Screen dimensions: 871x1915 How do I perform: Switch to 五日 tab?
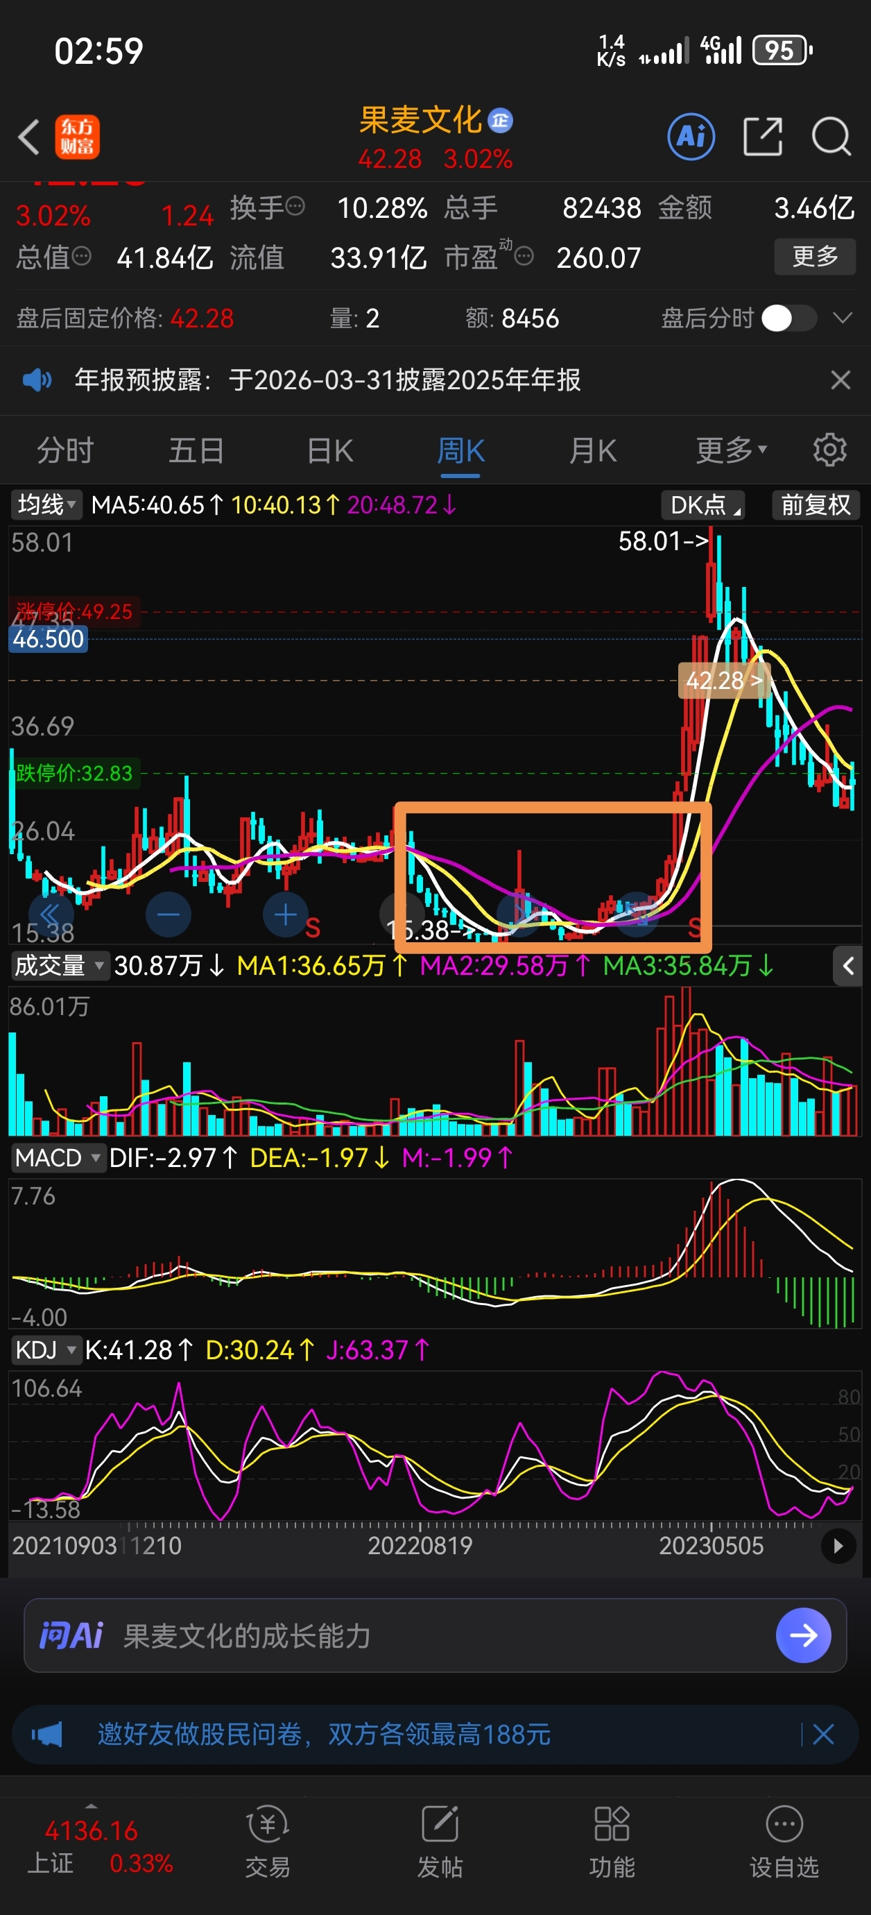(196, 450)
